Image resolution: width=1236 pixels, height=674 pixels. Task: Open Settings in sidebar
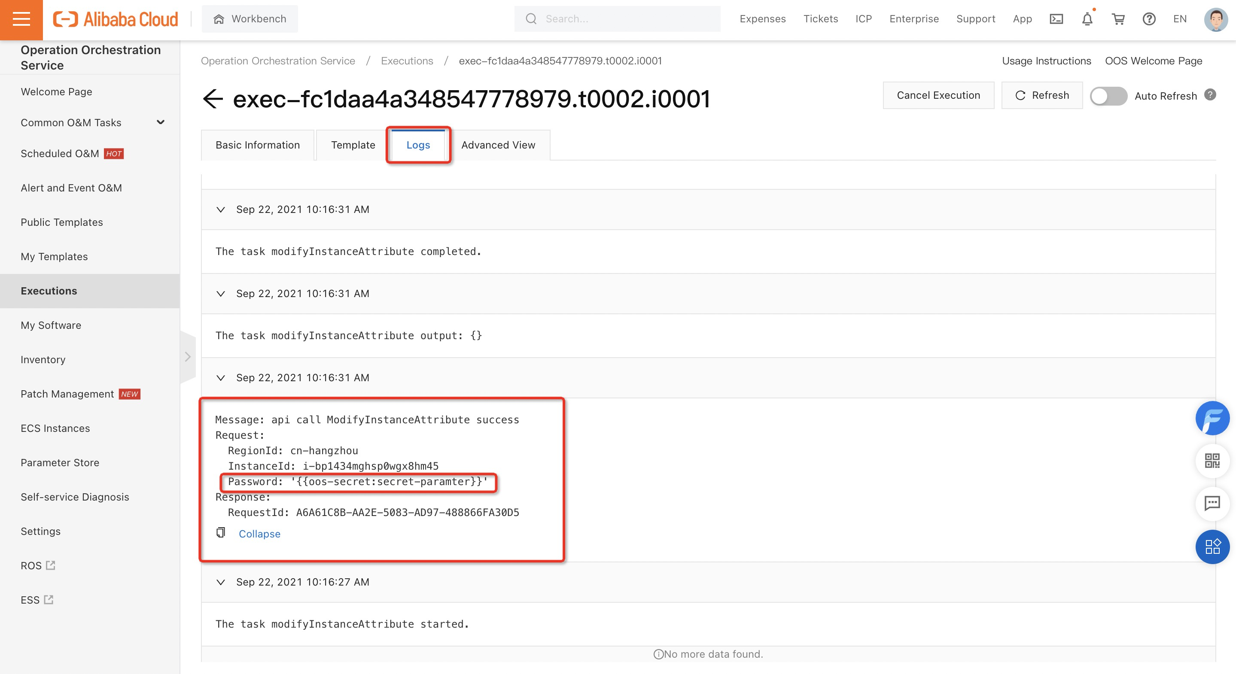coord(40,531)
